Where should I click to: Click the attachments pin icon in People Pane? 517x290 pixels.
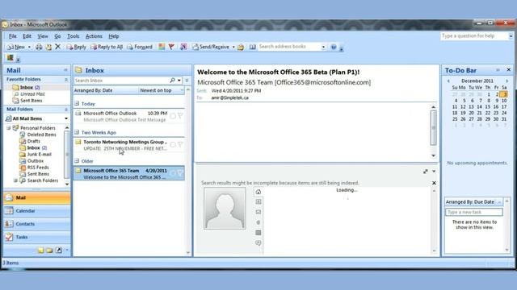(x=258, y=222)
